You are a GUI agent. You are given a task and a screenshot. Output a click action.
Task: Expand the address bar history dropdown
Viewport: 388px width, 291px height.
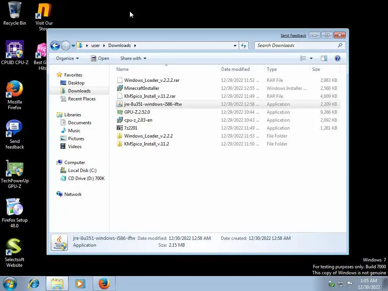pyautogui.click(x=235, y=45)
